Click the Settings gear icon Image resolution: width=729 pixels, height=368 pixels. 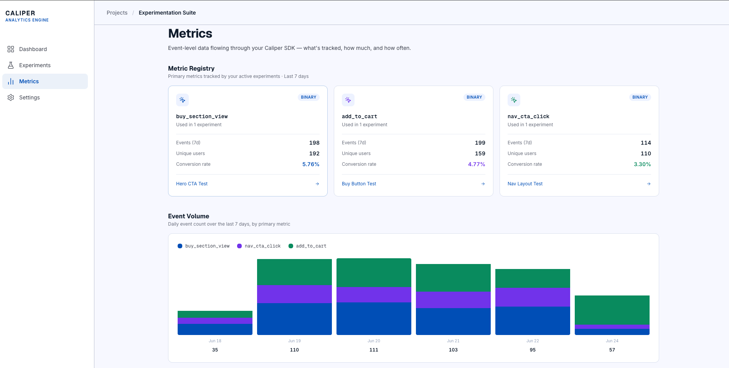point(11,97)
